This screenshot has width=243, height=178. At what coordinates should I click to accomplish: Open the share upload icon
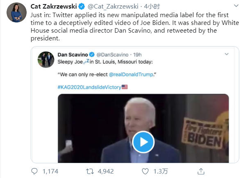[201, 171]
